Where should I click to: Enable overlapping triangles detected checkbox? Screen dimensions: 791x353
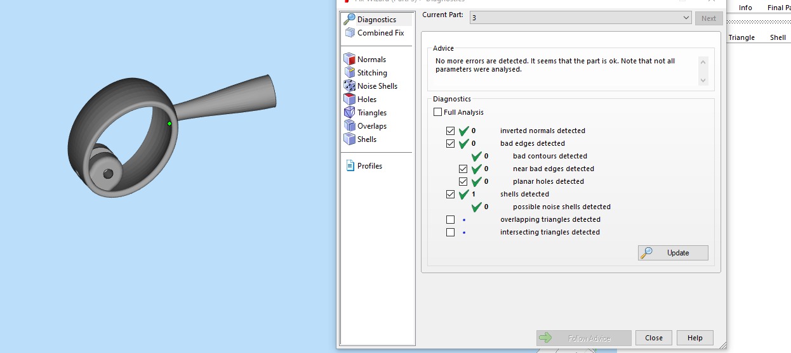tap(450, 219)
